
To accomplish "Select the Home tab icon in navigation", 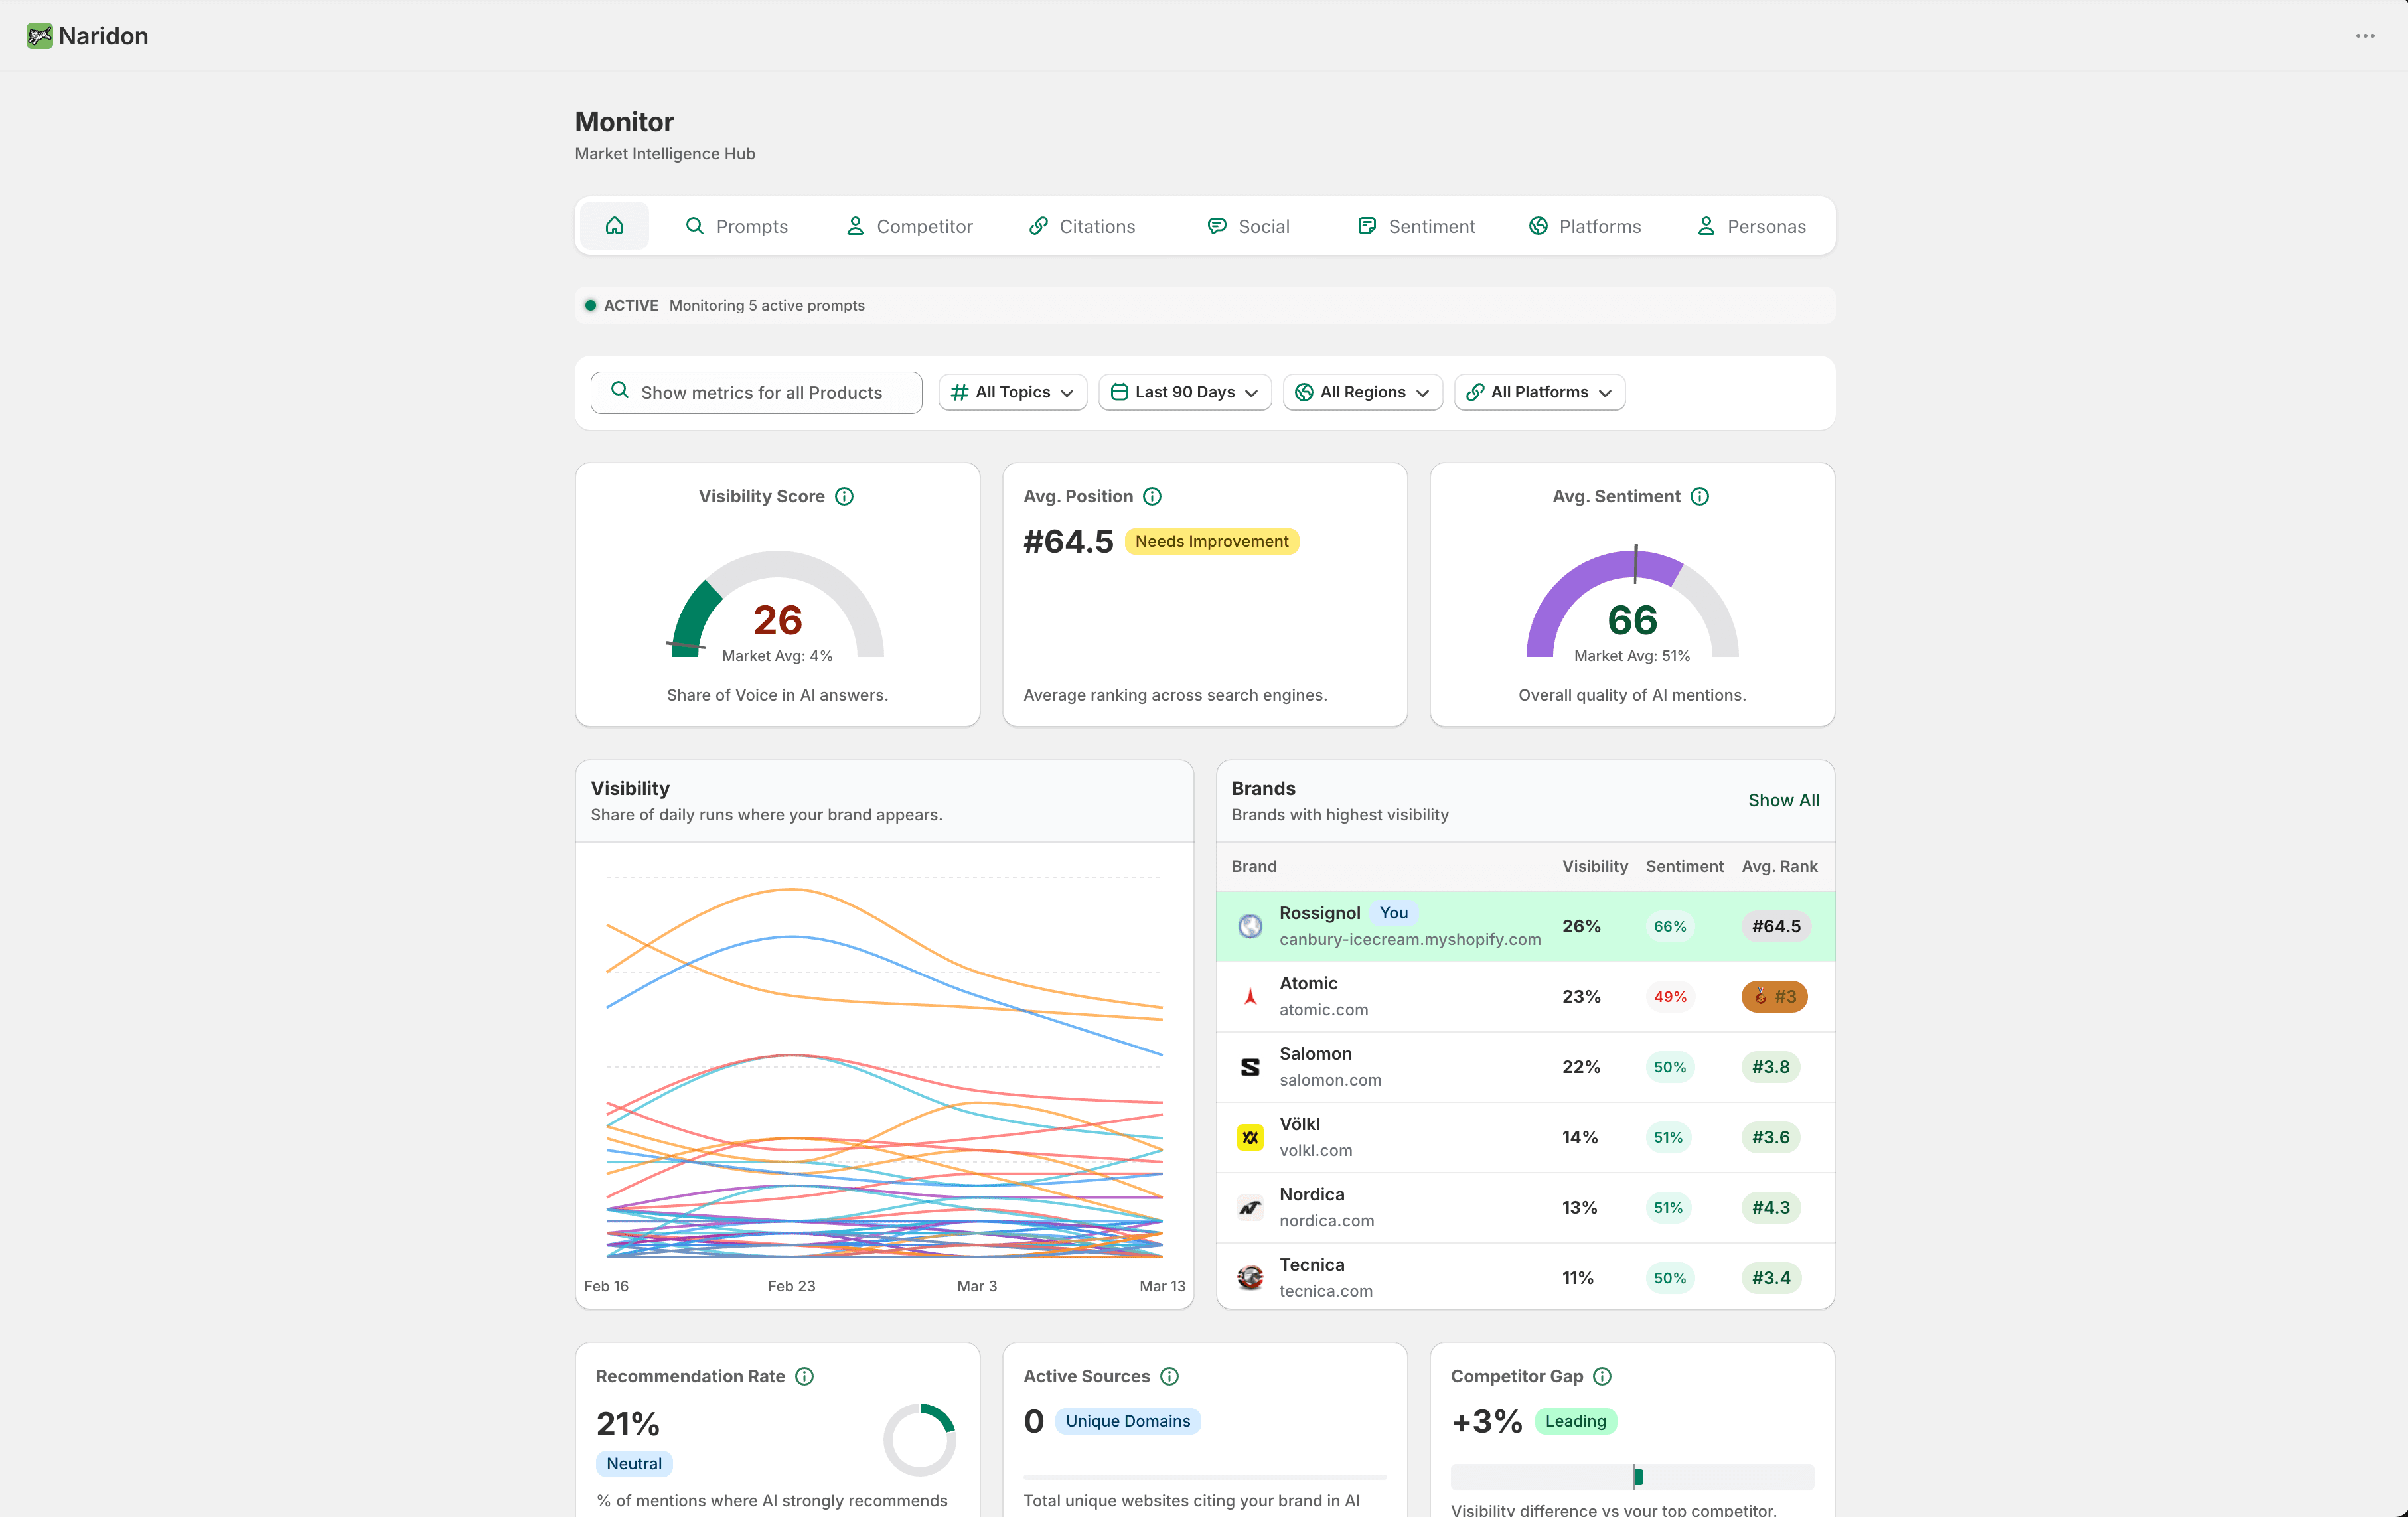I will 614,225.
